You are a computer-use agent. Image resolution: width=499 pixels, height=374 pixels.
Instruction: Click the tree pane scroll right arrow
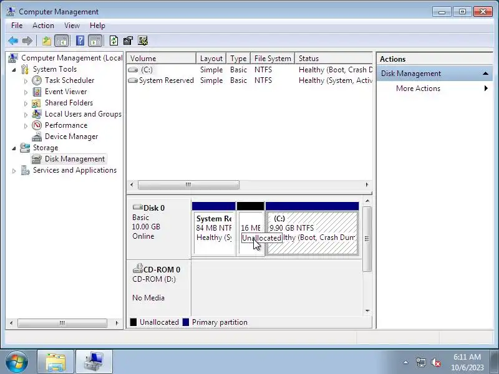tap(117, 323)
